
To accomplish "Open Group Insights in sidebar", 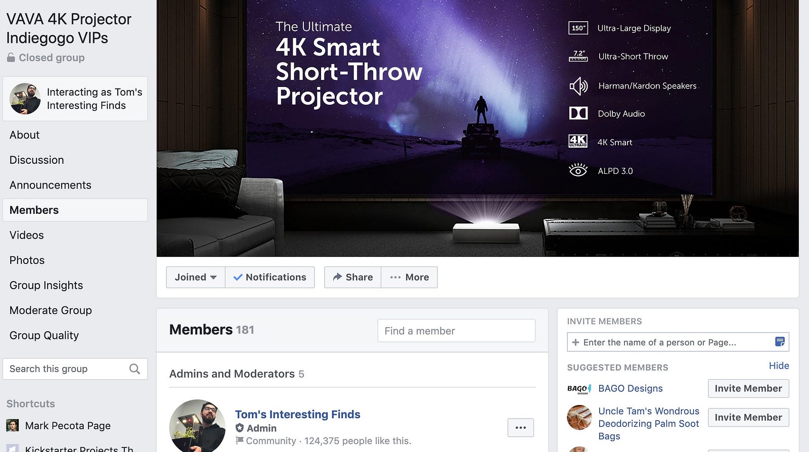I will (x=46, y=285).
